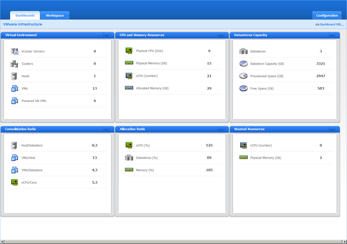Click the Allocated Memory value 29
Viewport: 347px width, 244px height.
click(209, 88)
